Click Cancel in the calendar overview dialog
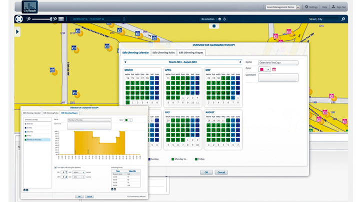The width and height of the screenshot is (360, 202). point(220,172)
